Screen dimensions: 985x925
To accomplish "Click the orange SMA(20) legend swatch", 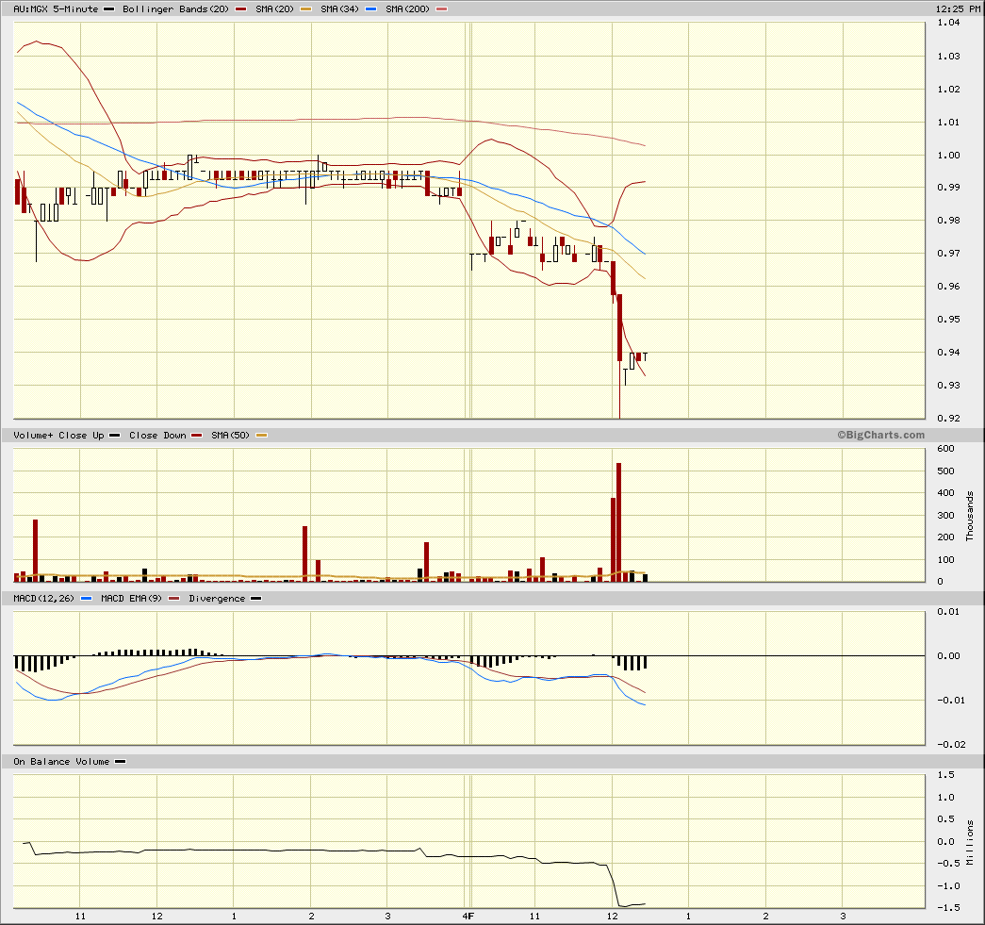I will [x=305, y=9].
